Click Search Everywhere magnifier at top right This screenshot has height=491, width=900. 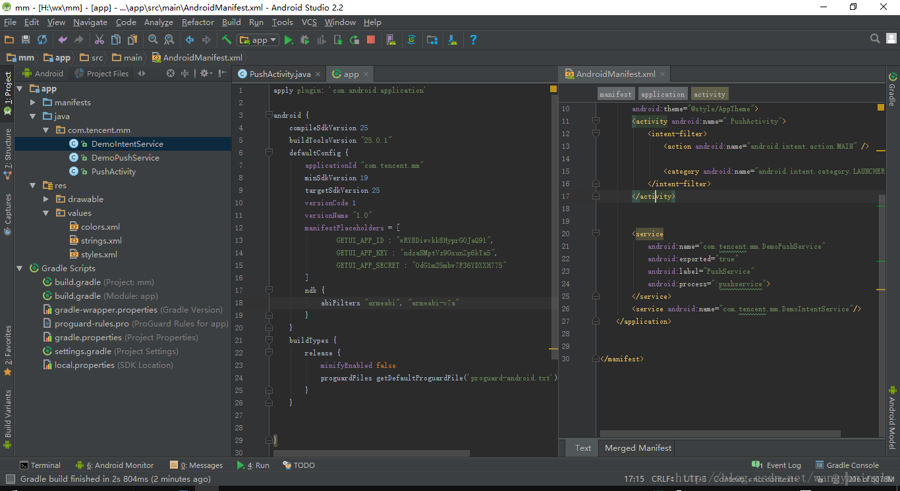[875, 39]
